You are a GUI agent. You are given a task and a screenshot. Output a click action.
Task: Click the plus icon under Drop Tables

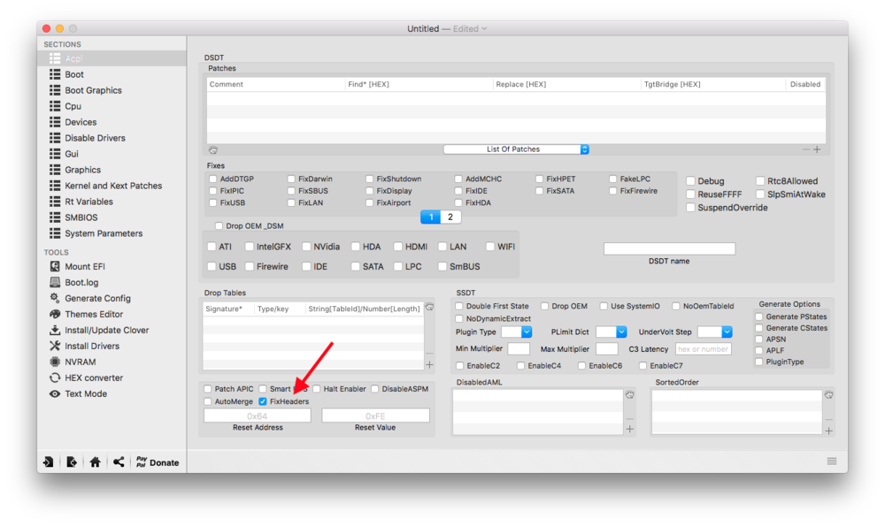429,364
